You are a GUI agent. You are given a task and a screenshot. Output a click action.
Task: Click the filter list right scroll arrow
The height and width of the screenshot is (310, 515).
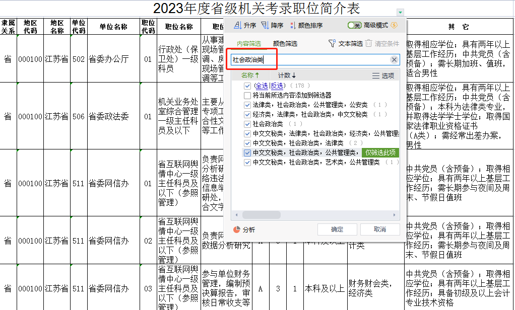click(x=395, y=215)
